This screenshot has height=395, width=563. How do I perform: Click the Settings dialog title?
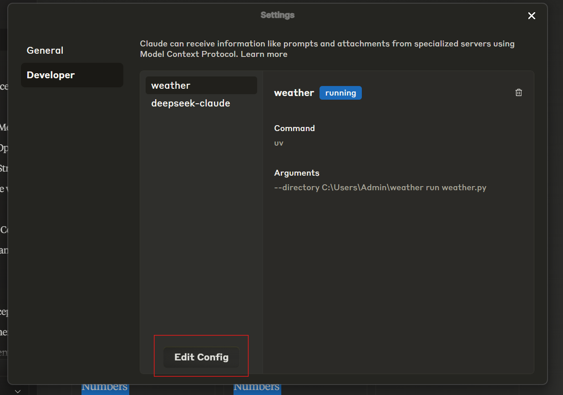pos(277,15)
